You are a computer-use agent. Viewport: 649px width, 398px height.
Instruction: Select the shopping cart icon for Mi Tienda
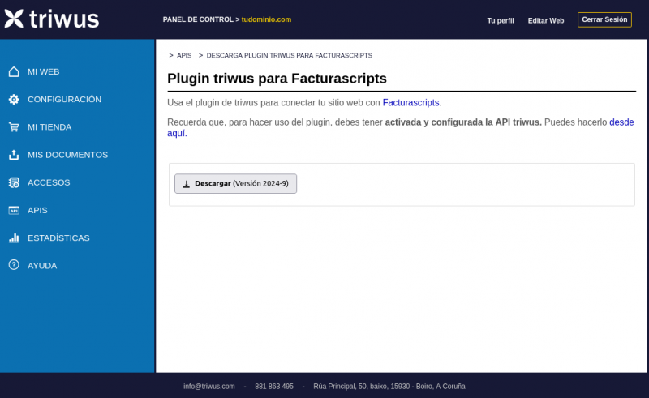(14, 127)
